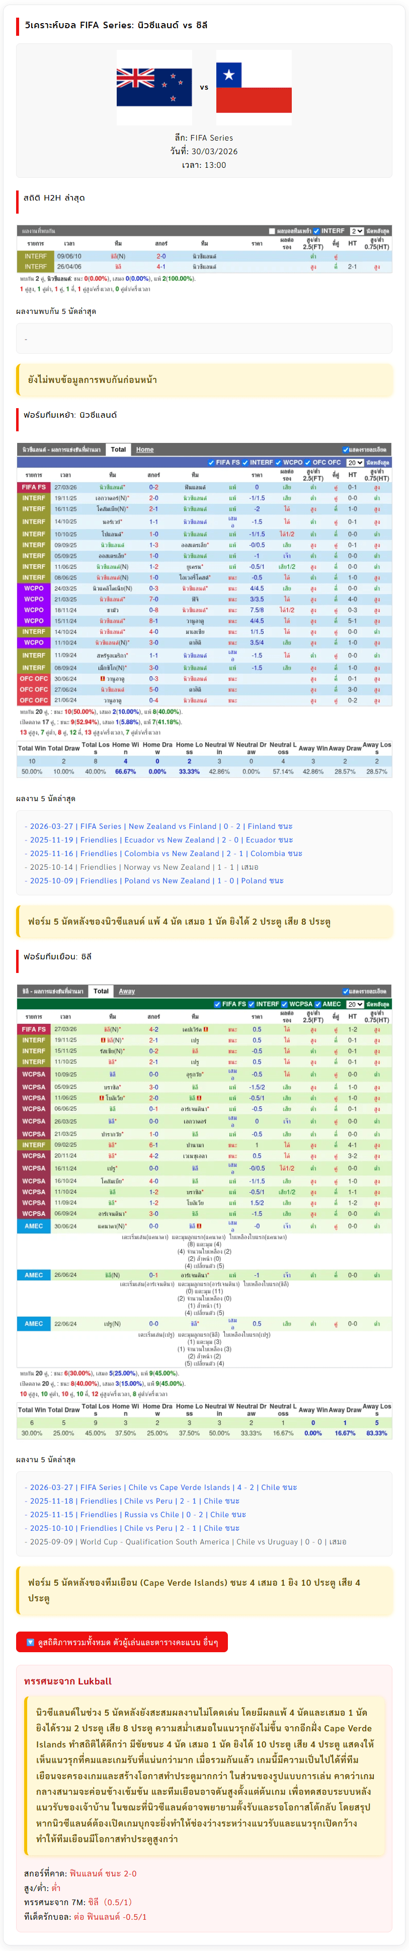Uncheck WCPSA filter in Chile table
This screenshot has width=409, height=1951.
(x=285, y=1004)
